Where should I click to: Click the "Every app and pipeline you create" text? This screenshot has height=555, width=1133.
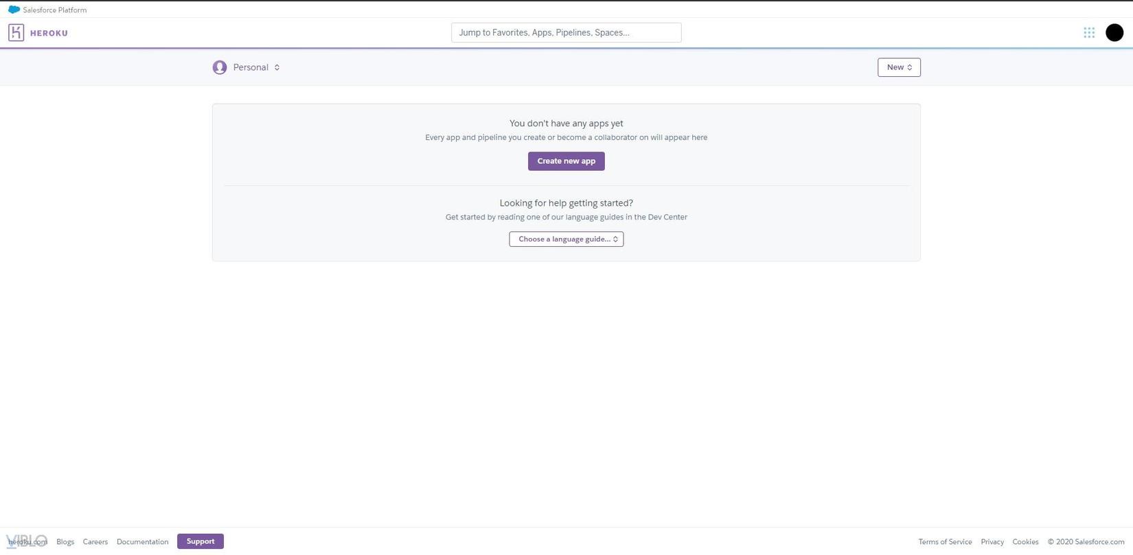(x=566, y=137)
